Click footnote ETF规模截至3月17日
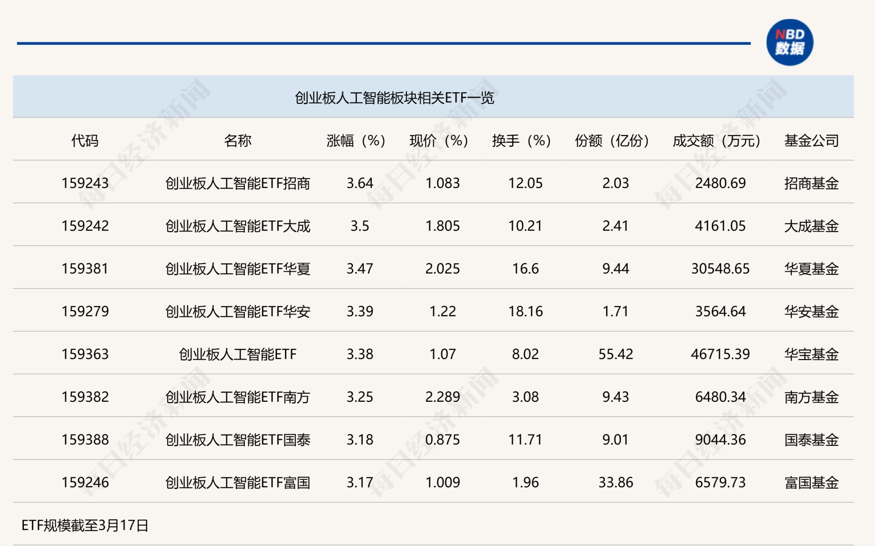The height and width of the screenshot is (546, 875). 85,526
